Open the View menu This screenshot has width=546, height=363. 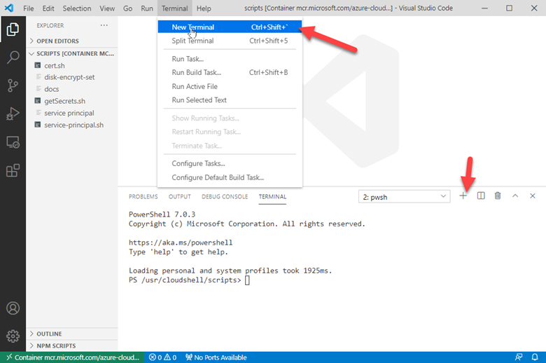pyautogui.click(x=107, y=8)
